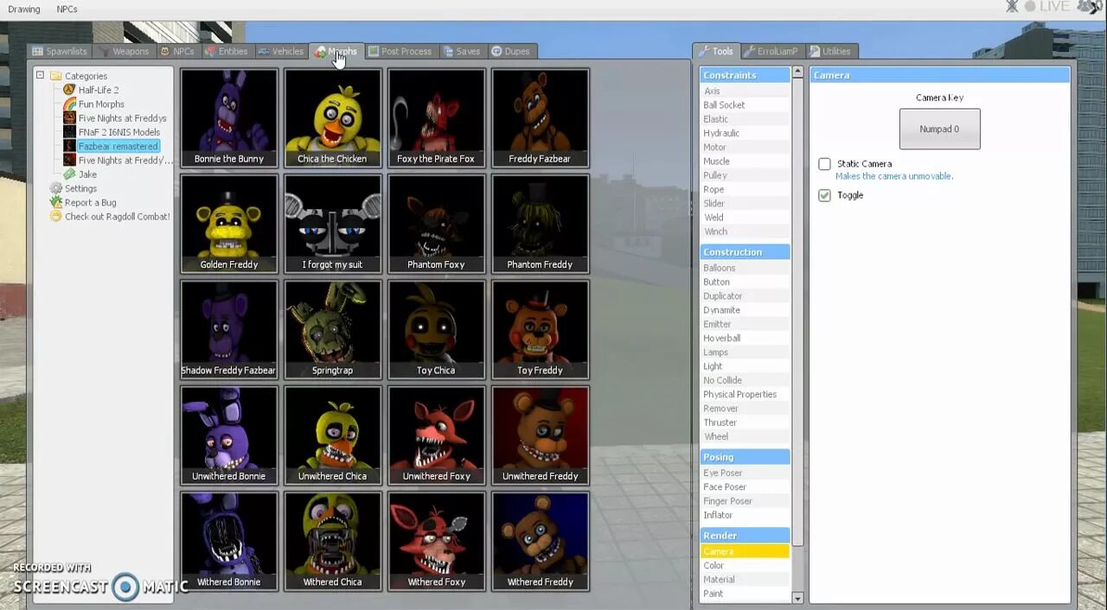Enable the Static Camera checkbox
Viewport: 1107px width, 610px height.
[x=824, y=164]
